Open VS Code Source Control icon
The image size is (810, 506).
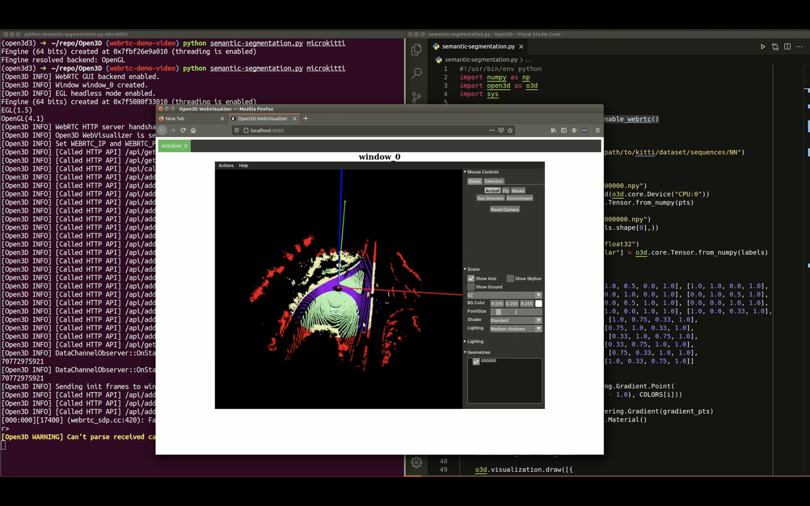point(416,97)
